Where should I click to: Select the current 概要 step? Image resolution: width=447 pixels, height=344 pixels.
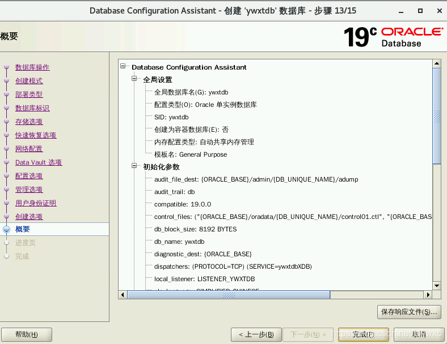pos(23,229)
